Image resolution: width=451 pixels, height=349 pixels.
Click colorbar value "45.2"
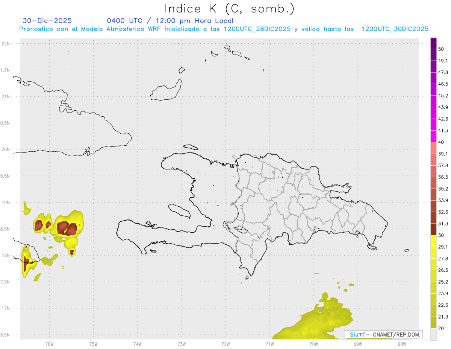[443, 96]
